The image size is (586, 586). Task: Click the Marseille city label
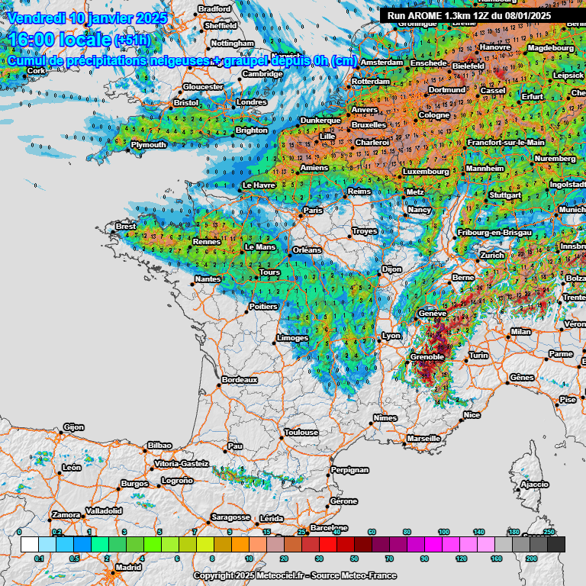click(x=423, y=439)
